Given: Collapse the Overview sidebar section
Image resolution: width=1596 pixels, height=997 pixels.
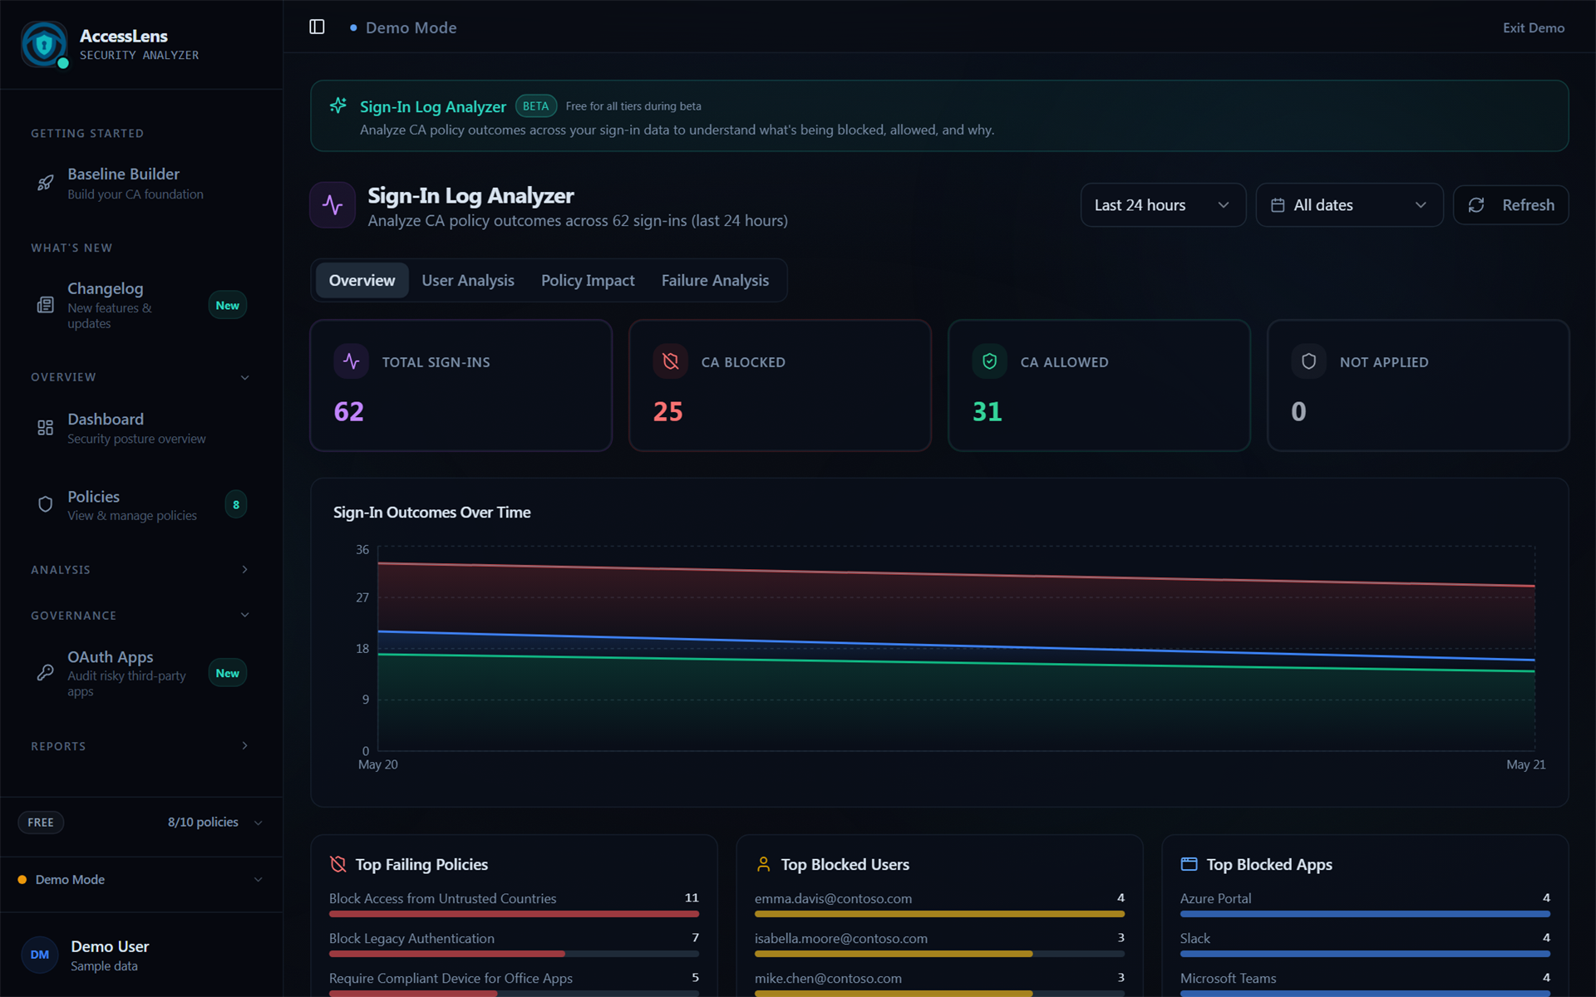Looking at the screenshot, I should [x=245, y=377].
